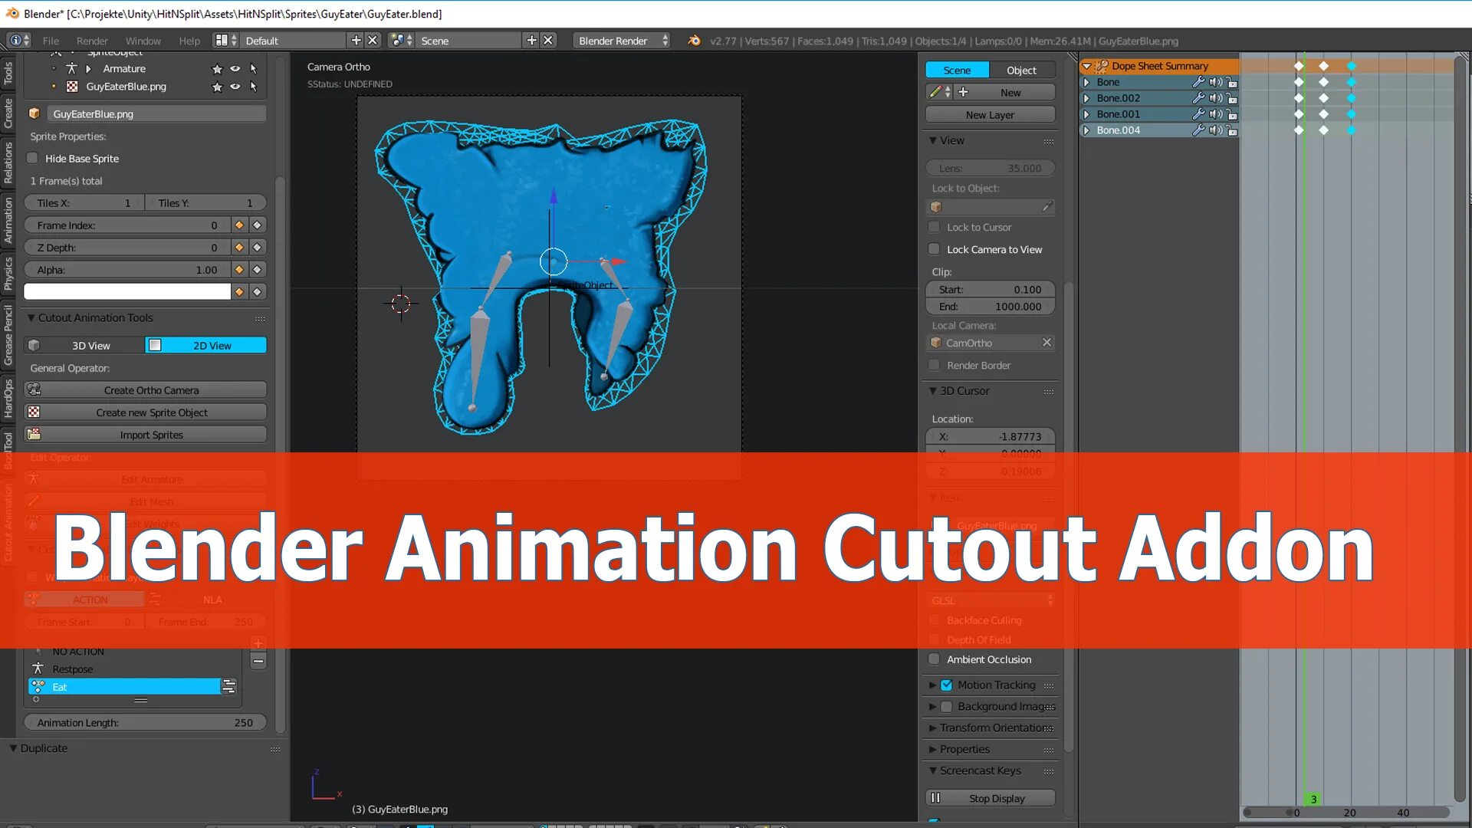Hide Armature using the eye icon
This screenshot has height=828, width=1472.
click(235, 69)
